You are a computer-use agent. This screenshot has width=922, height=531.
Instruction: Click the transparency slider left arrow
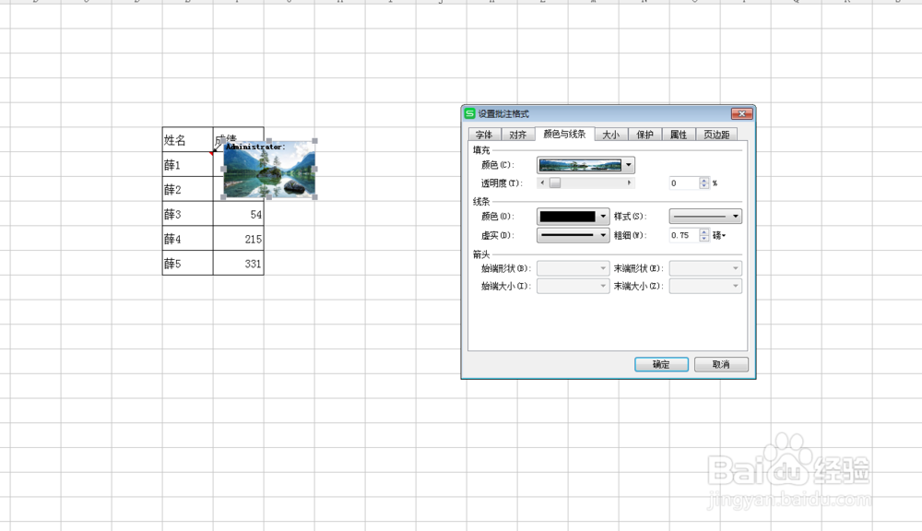click(542, 183)
